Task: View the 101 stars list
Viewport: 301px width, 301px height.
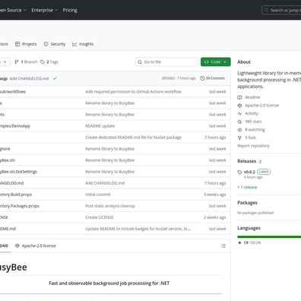Action: coord(253,122)
